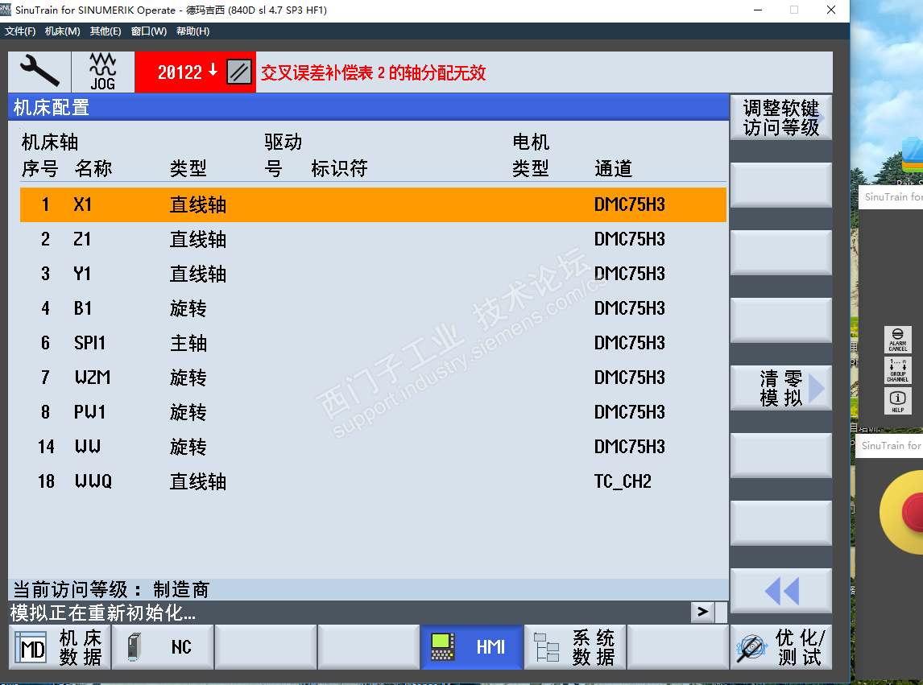The width and height of the screenshot is (923, 685).
Task: Click the GROUP CHANNEL key icon
Action: pos(898,370)
